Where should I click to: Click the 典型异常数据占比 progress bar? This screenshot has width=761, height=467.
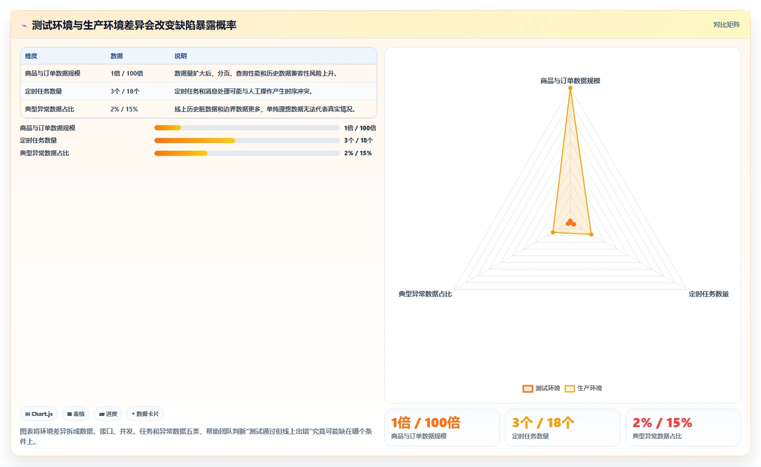click(x=247, y=153)
